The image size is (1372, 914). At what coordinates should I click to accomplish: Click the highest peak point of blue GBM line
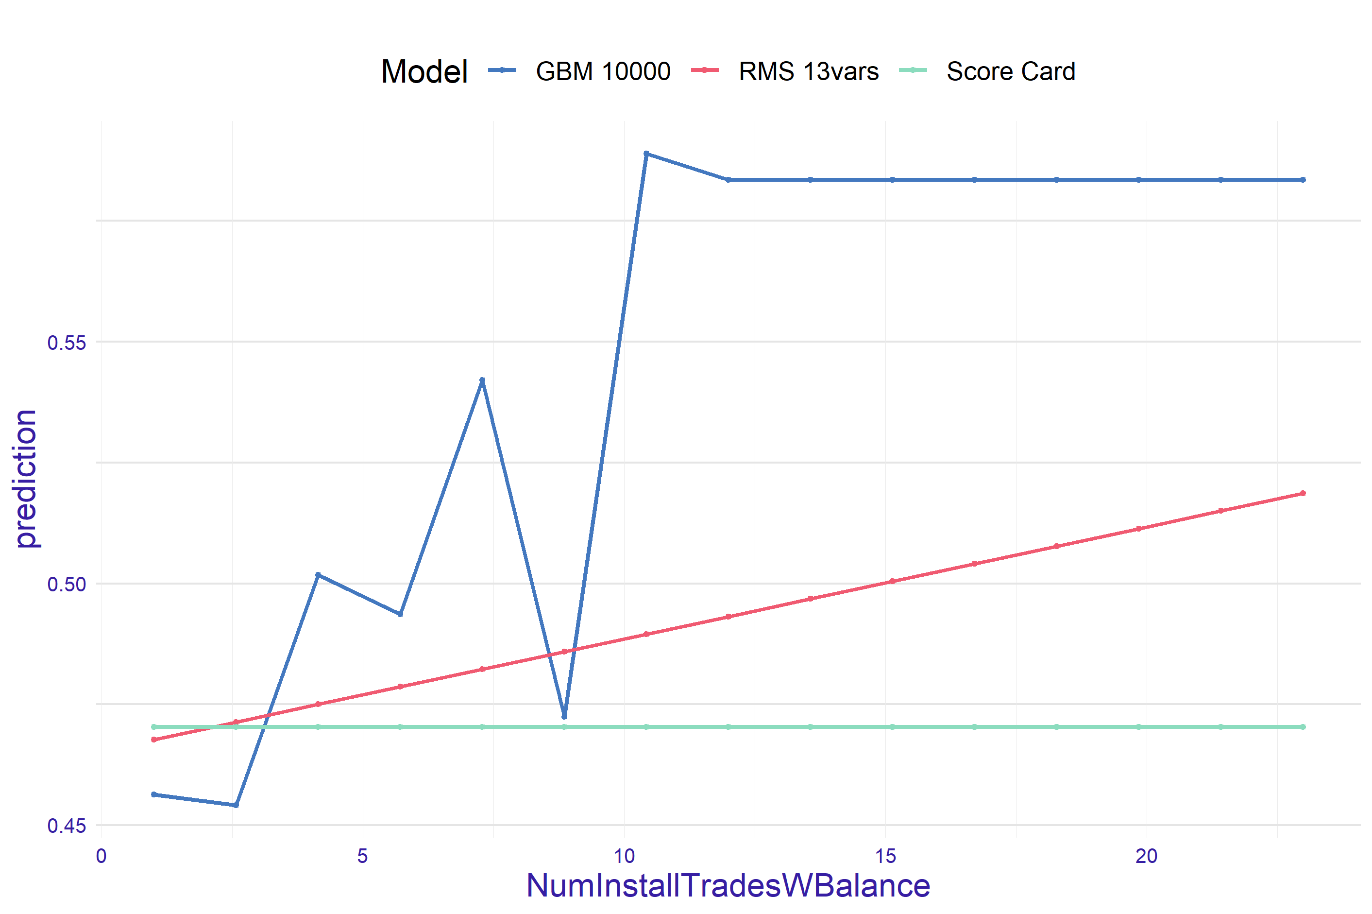coord(645,154)
